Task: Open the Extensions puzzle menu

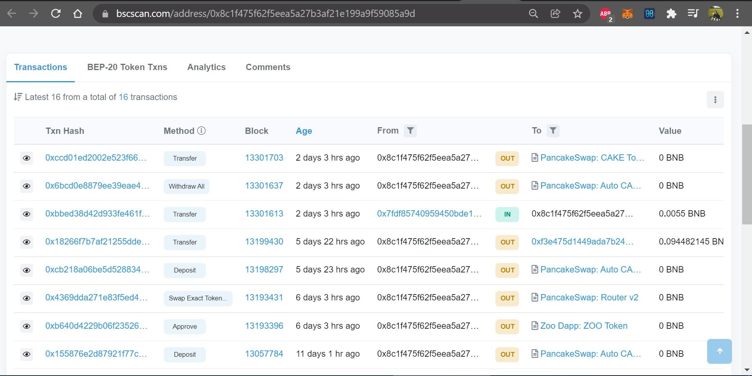Action: 671,14
